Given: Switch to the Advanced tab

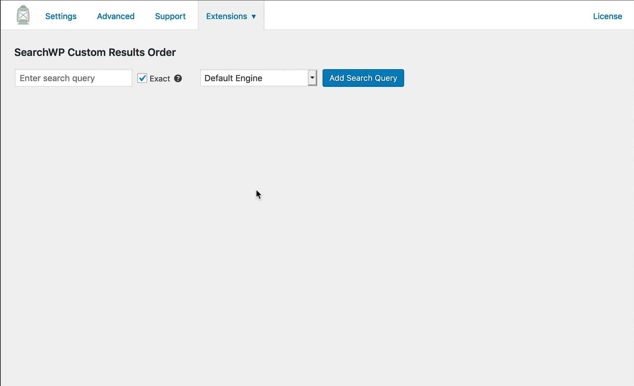Looking at the screenshot, I should pos(116,16).
